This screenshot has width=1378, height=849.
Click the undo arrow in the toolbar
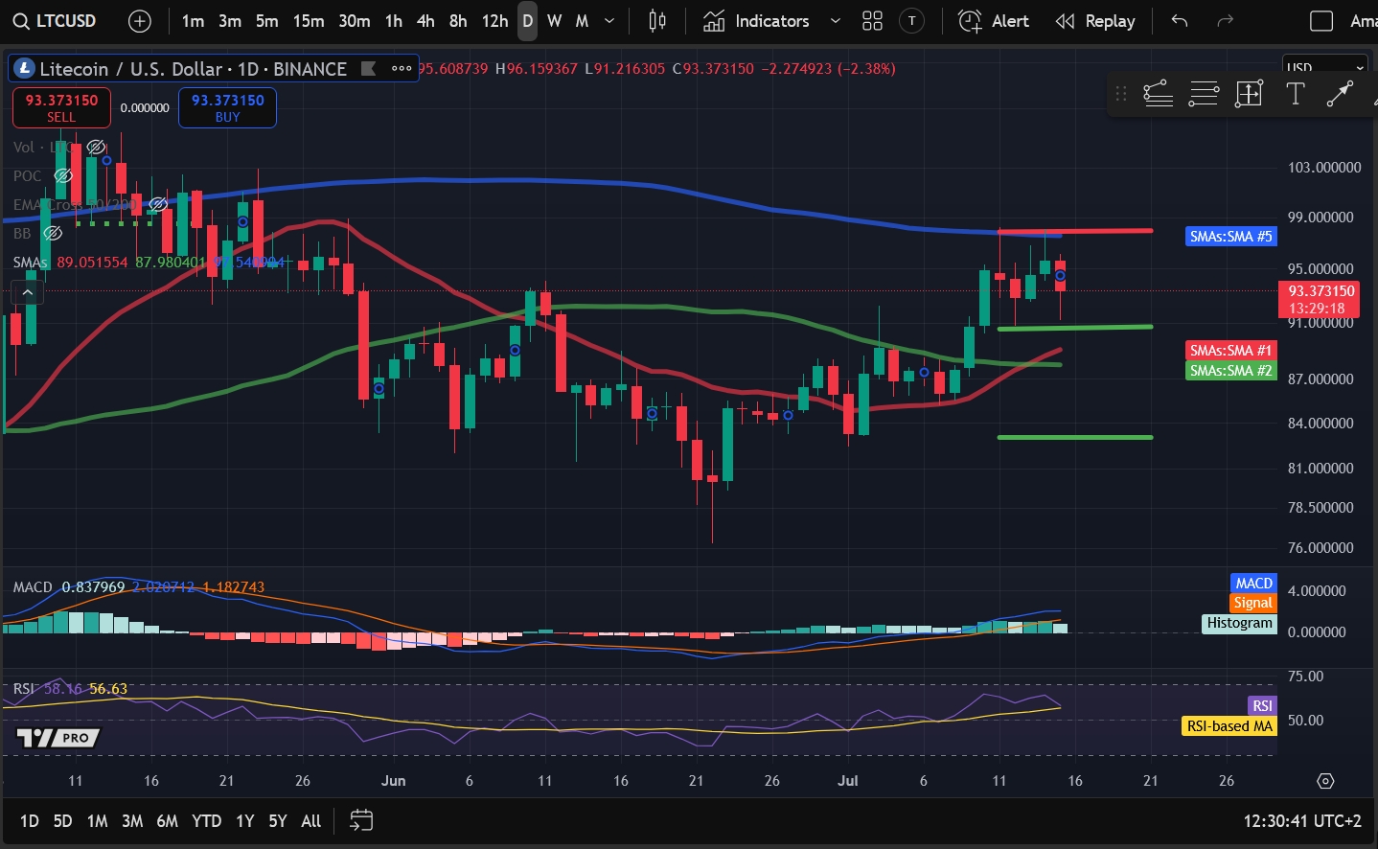[x=1180, y=21]
